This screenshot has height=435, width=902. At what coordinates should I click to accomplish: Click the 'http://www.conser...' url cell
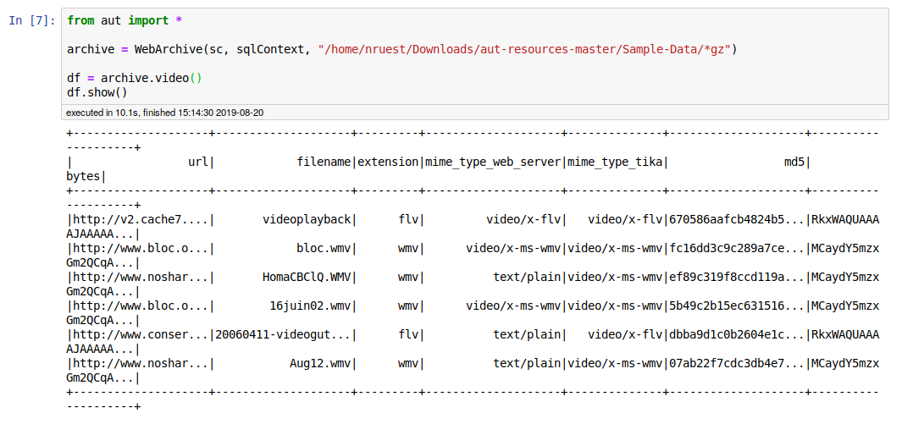click(x=141, y=334)
